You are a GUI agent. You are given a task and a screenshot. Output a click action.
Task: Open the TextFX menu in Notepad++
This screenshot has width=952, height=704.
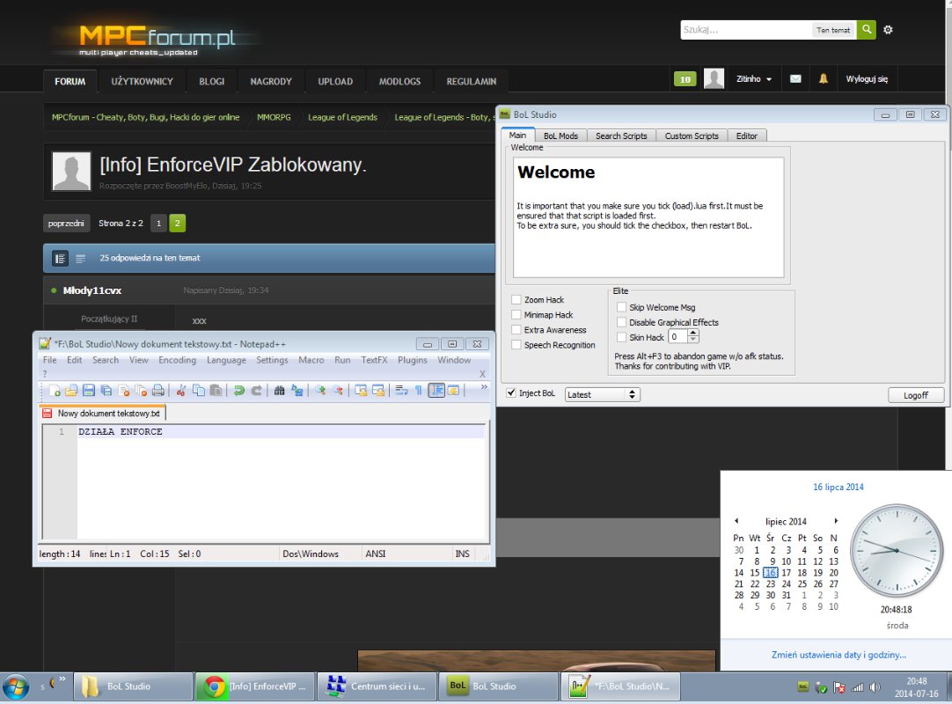pos(374,360)
